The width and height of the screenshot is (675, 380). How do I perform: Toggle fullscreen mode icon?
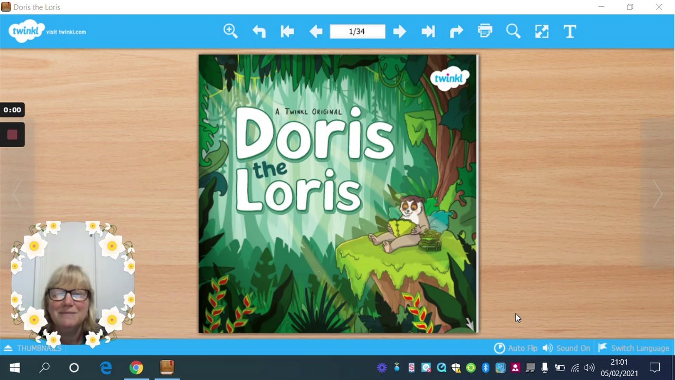pyautogui.click(x=542, y=32)
